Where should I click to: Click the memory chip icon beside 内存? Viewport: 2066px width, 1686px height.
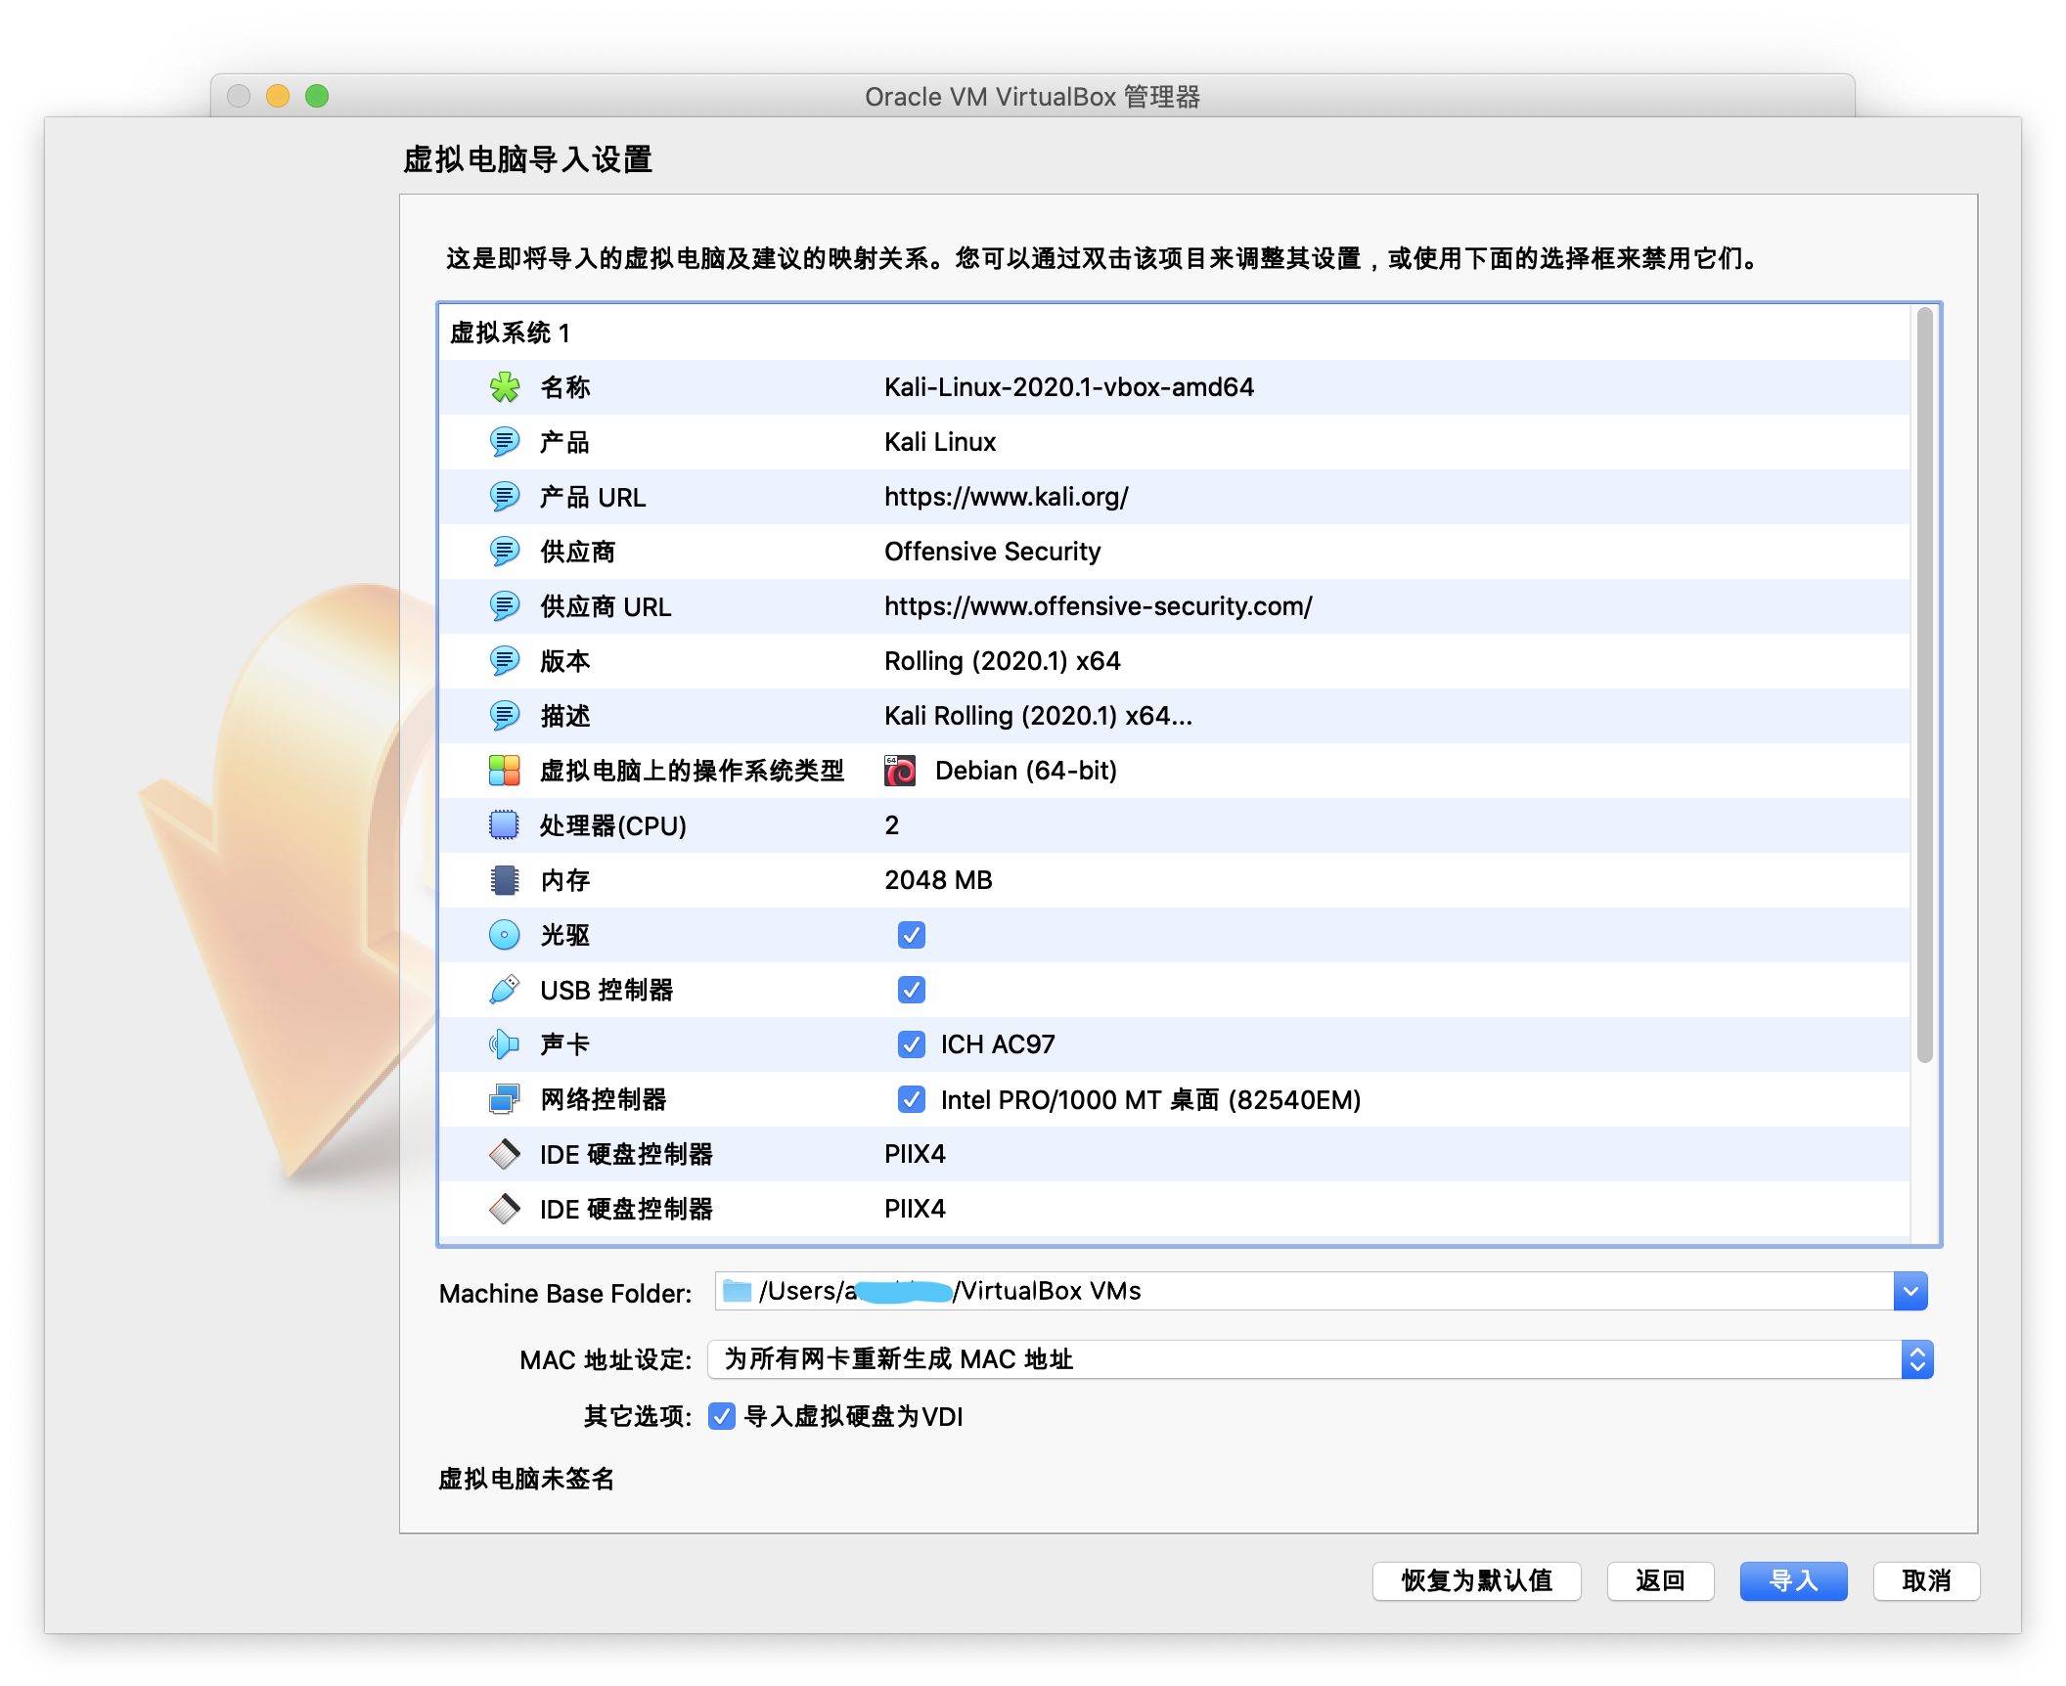[504, 880]
